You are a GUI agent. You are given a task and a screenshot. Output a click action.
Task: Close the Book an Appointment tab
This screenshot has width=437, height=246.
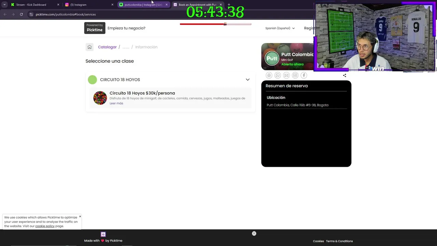[221, 5]
